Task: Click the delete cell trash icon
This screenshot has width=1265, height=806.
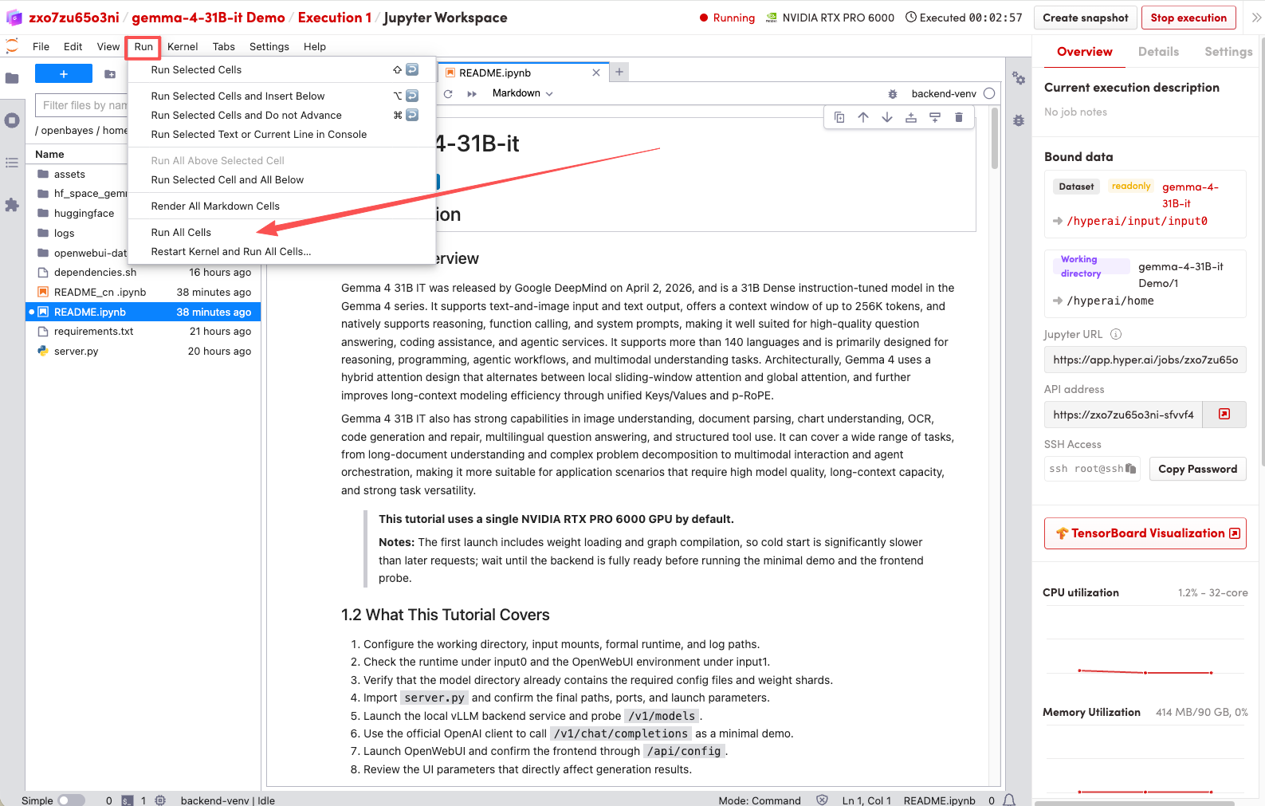Action: (x=958, y=118)
